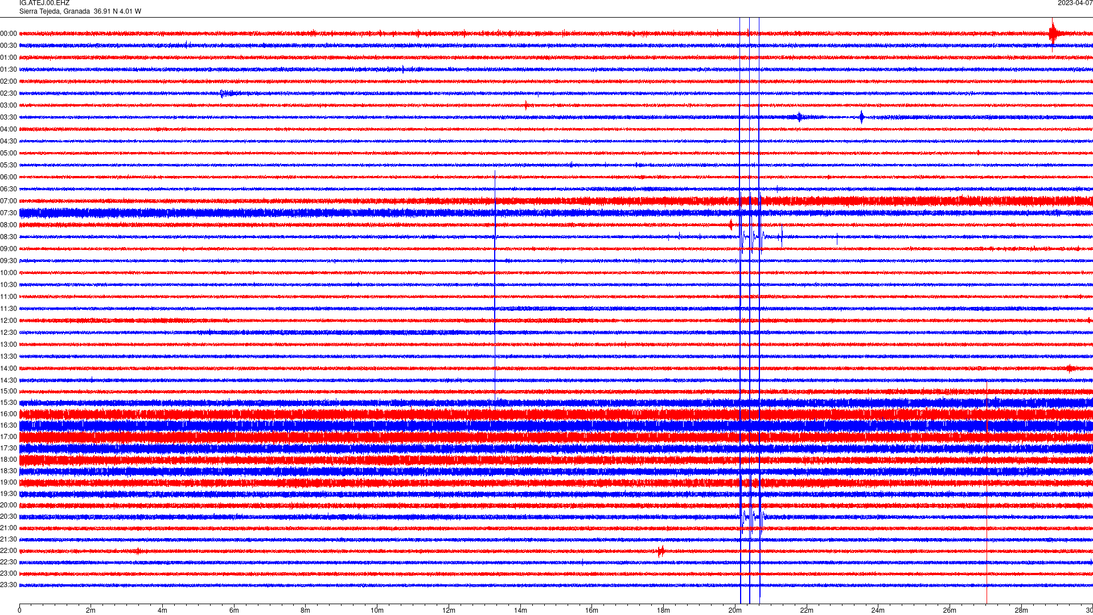Image resolution: width=1093 pixels, height=615 pixels.
Task: Select the 22:00 time row label
Action: (9, 551)
